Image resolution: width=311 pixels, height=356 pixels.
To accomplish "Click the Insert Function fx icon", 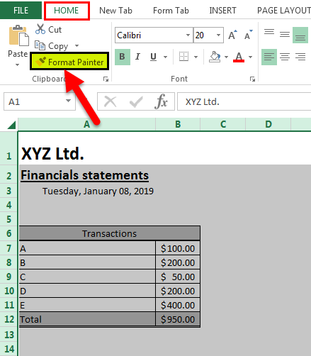I will tap(161, 101).
